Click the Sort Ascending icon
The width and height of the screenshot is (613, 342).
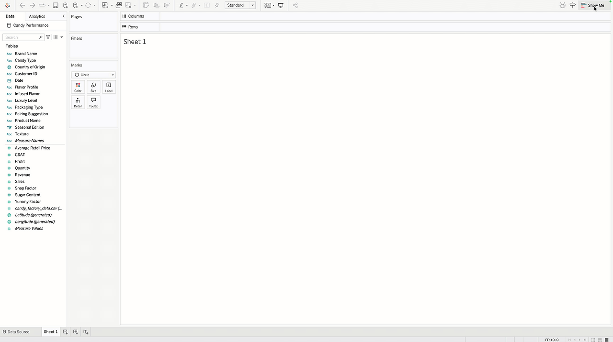(157, 5)
